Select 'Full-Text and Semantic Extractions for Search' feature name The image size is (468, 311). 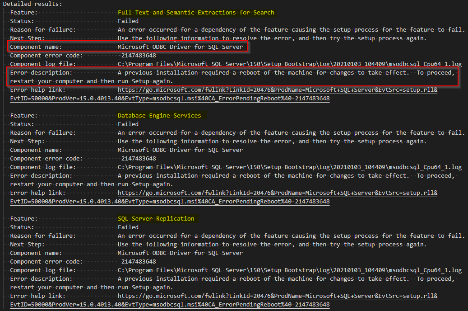coord(196,13)
